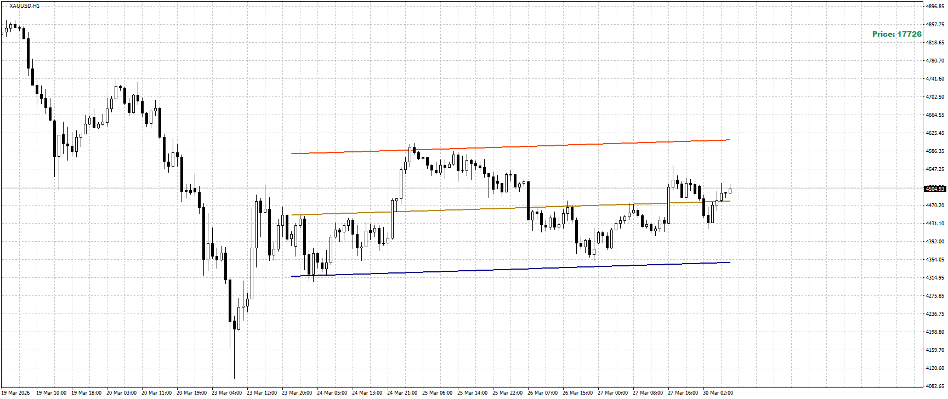Click the 4198.80 price scale value

pyautogui.click(x=935, y=332)
